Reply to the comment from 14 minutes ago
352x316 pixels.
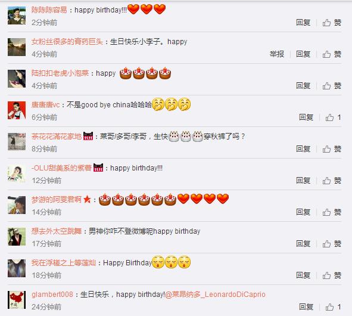(303, 212)
